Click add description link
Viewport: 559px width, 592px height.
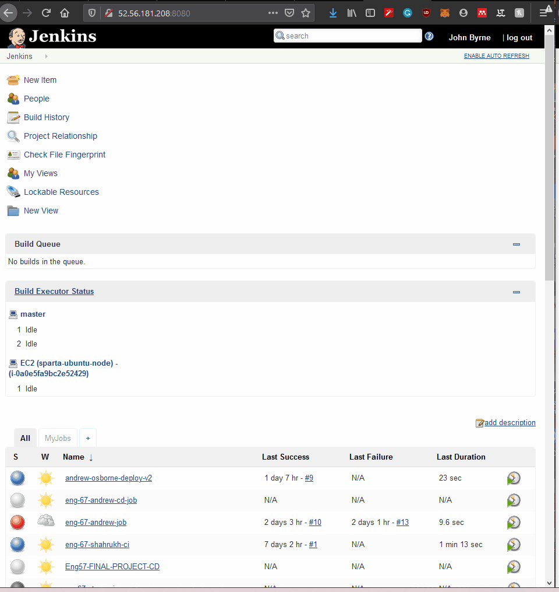coord(510,422)
